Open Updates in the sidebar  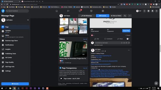point(15,31)
